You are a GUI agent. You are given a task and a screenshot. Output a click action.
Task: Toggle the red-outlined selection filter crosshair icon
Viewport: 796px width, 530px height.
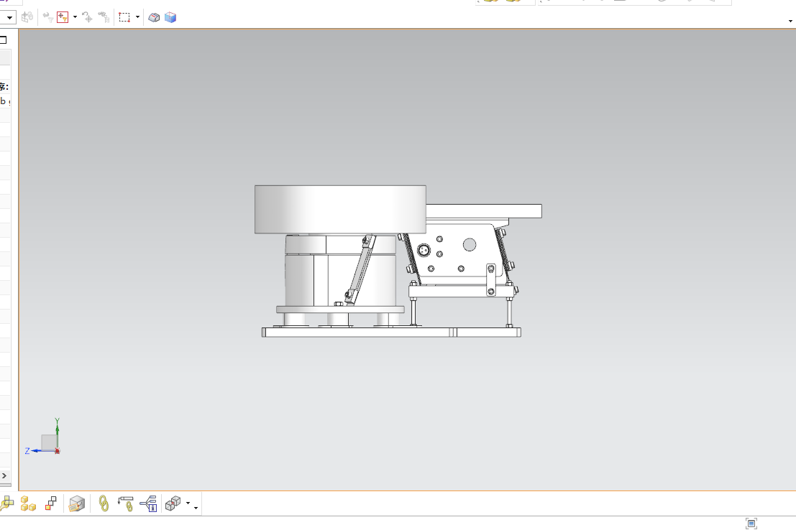coord(63,17)
